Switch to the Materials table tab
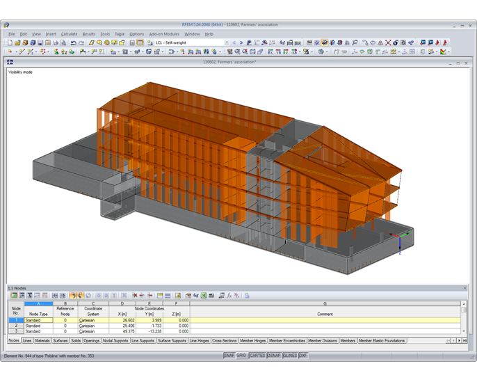The width and height of the screenshot is (477, 382). (x=42, y=341)
